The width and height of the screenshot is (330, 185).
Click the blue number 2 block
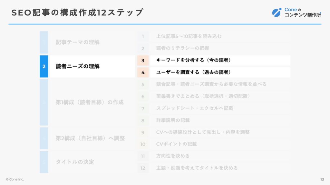[44, 66]
